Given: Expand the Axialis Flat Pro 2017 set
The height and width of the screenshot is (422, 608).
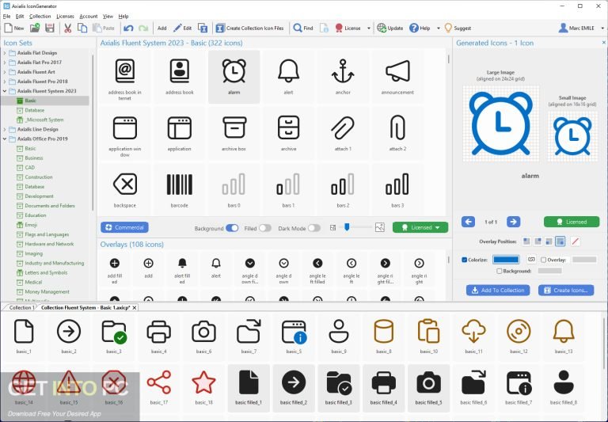Looking at the screenshot, I should click(5, 63).
